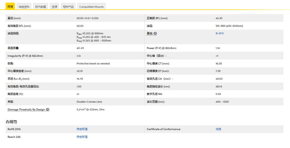
Task: Click the Rabs ≤0.25% @ 880nm text
Action: (x=90, y=33)
